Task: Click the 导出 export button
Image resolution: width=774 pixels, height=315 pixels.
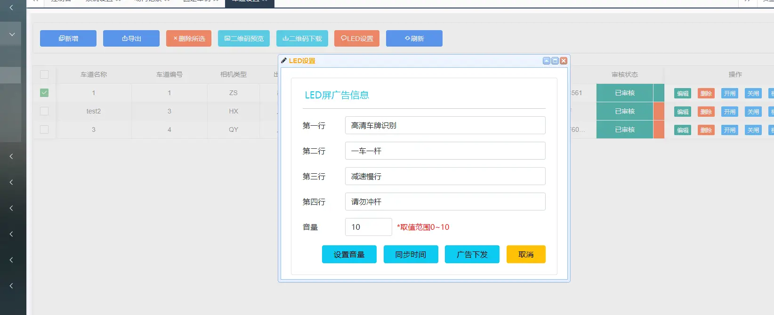Action: coord(131,39)
